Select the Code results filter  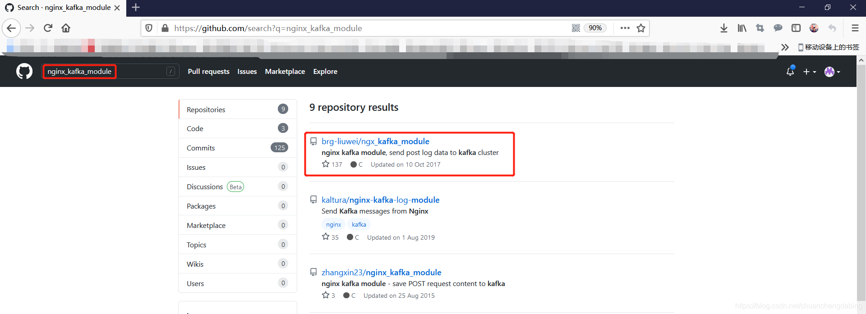238,128
